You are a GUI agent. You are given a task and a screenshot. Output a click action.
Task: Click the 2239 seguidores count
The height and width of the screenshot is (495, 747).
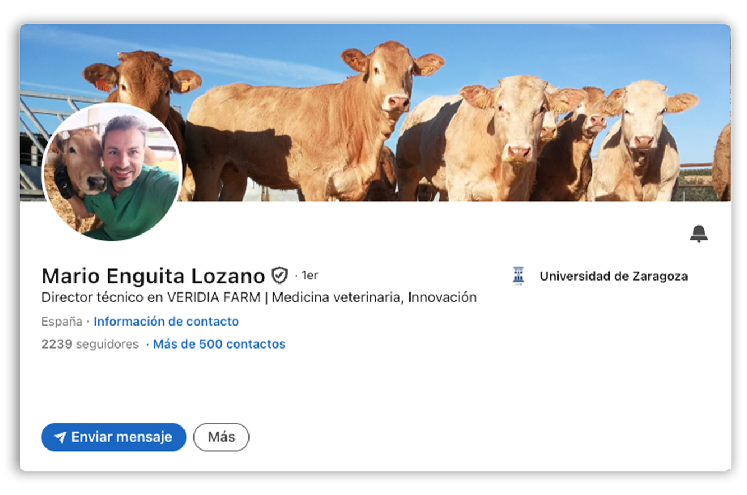(x=90, y=344)
